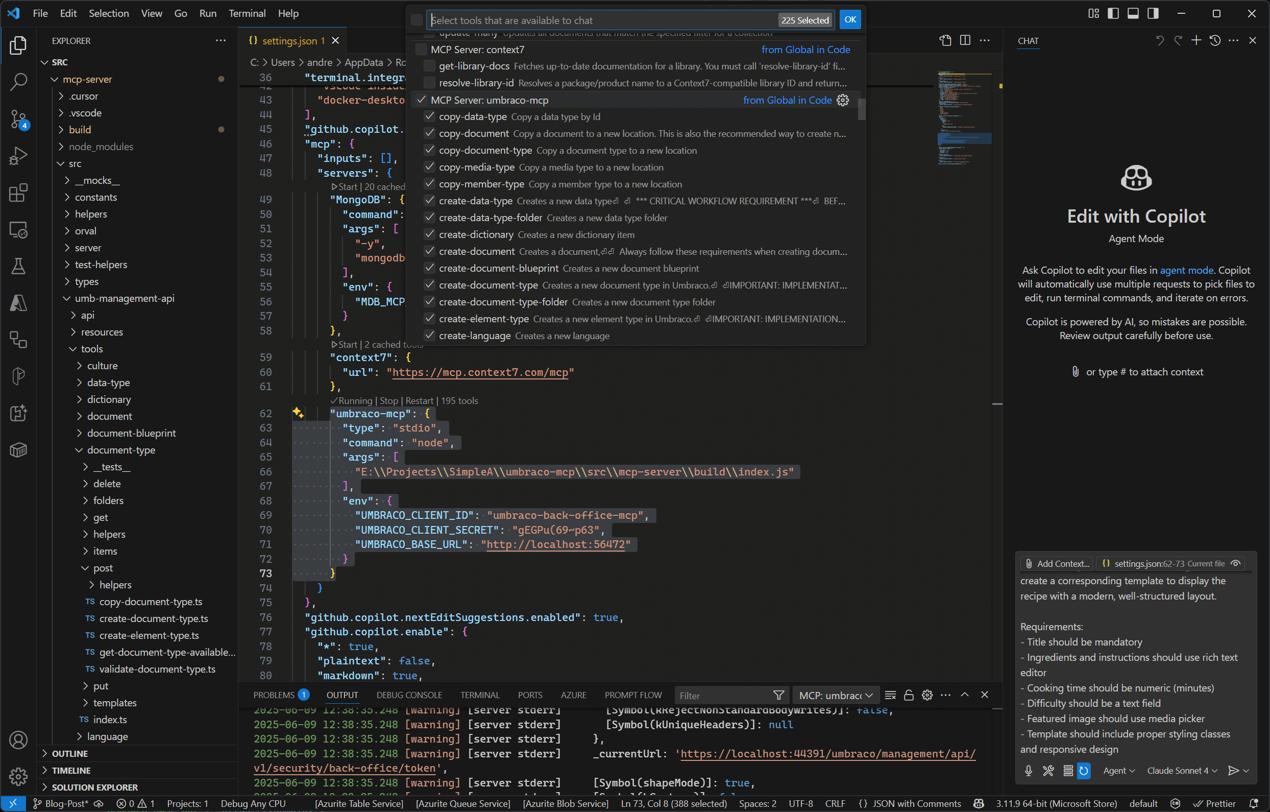
Task: Confirm tool selection with OK
Action: click(850, 20)
